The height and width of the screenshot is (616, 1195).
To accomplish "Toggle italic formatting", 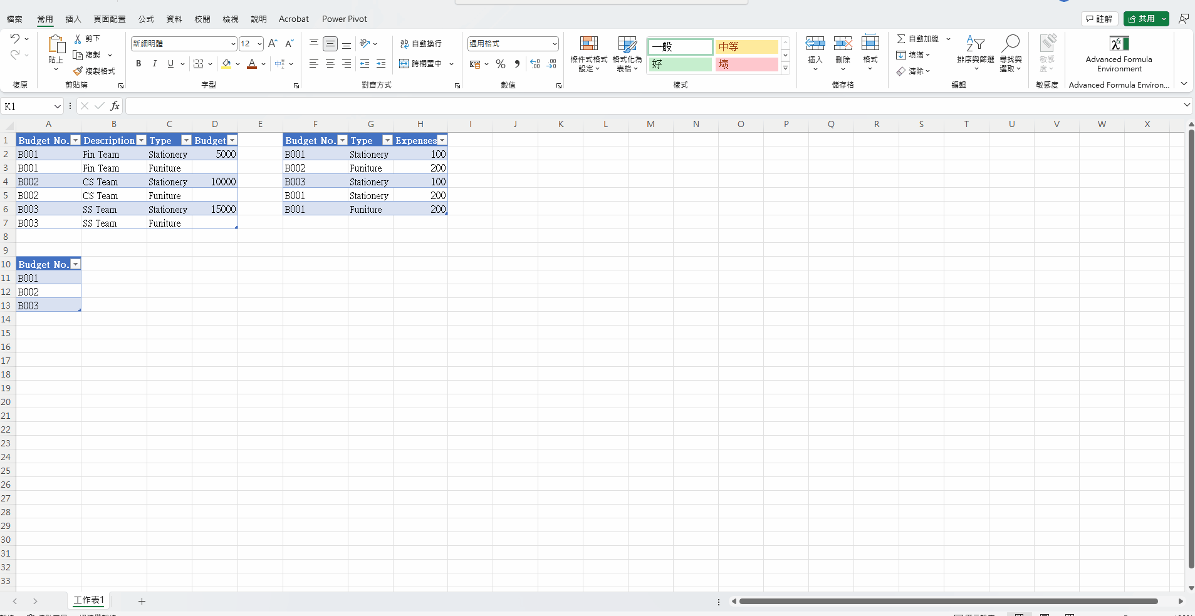I will coord(154,63).
